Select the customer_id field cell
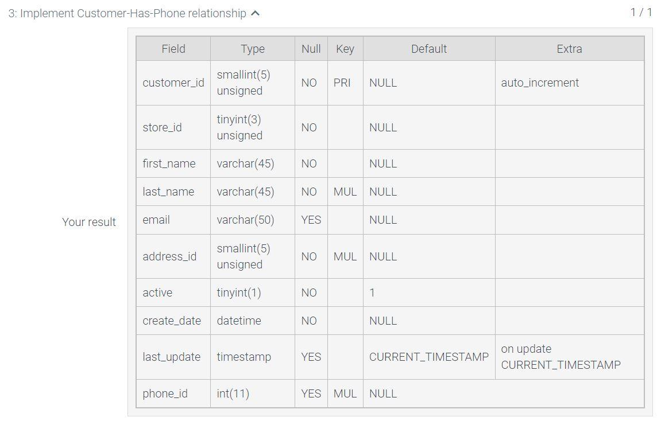 click(173, 83)
